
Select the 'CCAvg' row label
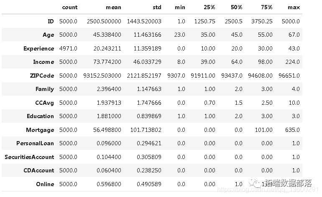44,103
